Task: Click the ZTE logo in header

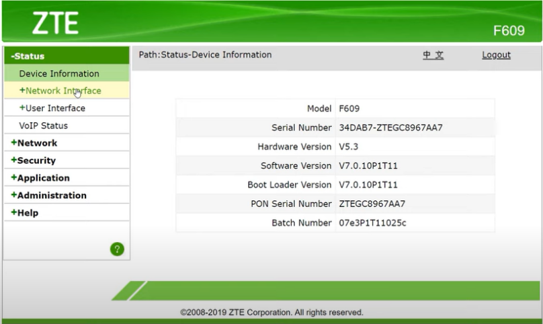Action: [55, 24]
